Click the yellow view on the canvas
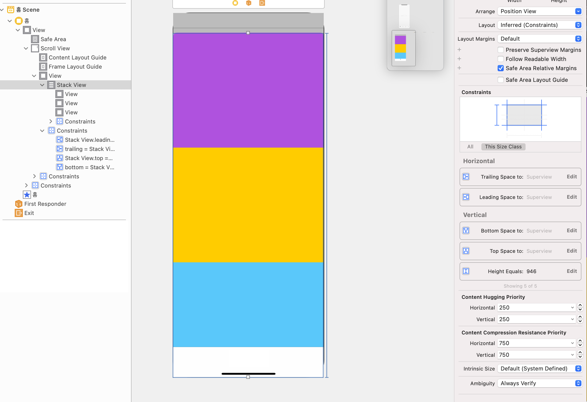Image resolution: width=587 pixels, height=402 pixels. 248,205
